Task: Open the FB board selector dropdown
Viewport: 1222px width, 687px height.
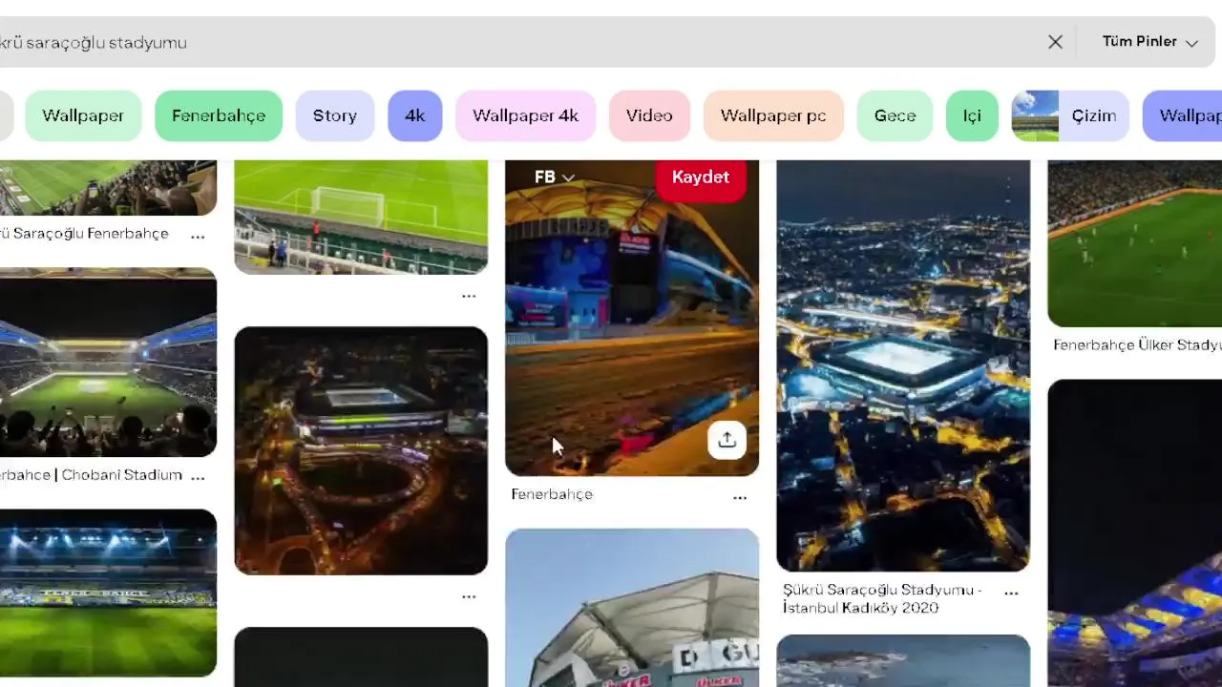Action: point(554,177)
